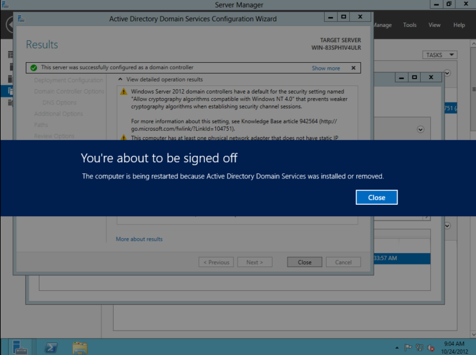Select DNS Options step
This screenshot has width=476, height=355.
click(60, 102)
